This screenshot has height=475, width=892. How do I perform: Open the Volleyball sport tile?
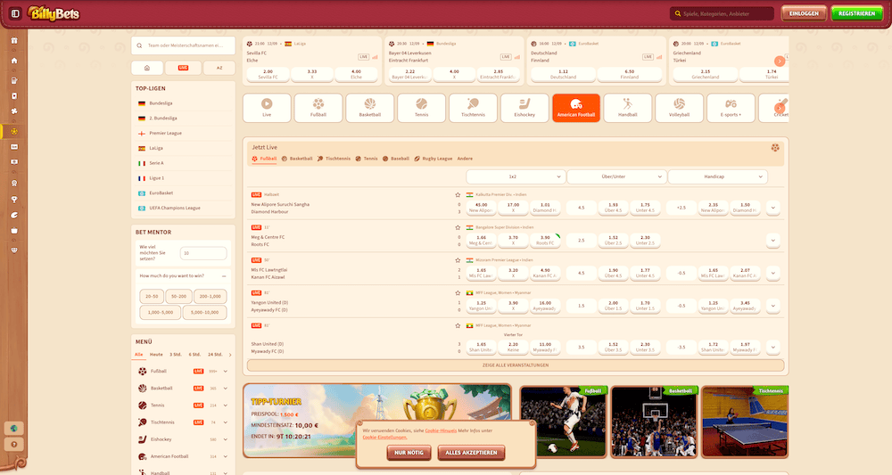[679, 108]
